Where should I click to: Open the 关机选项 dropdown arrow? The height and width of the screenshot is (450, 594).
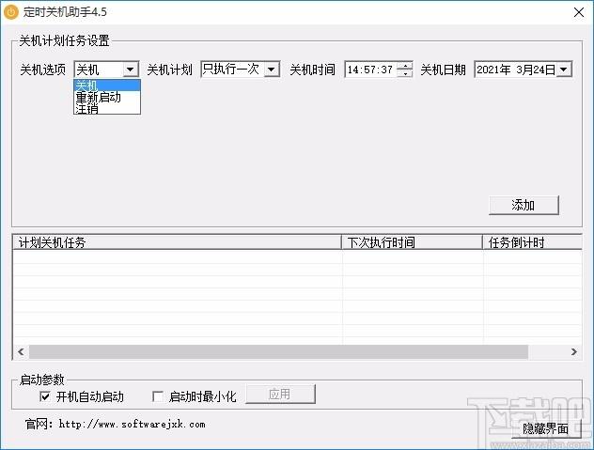[x=131, y=70]
